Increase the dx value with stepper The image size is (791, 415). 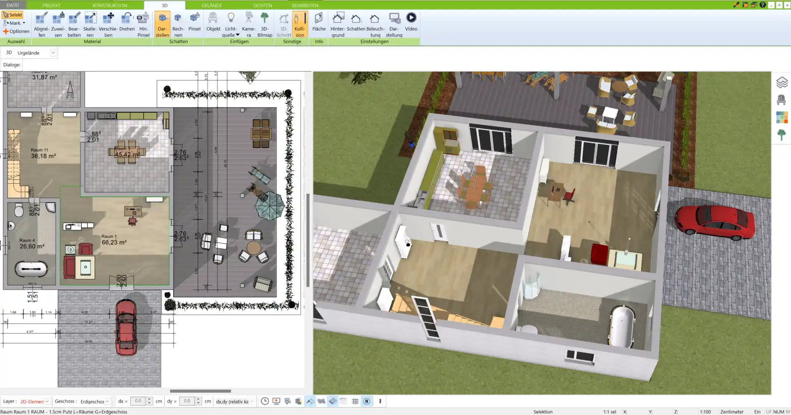pos(149,399)
